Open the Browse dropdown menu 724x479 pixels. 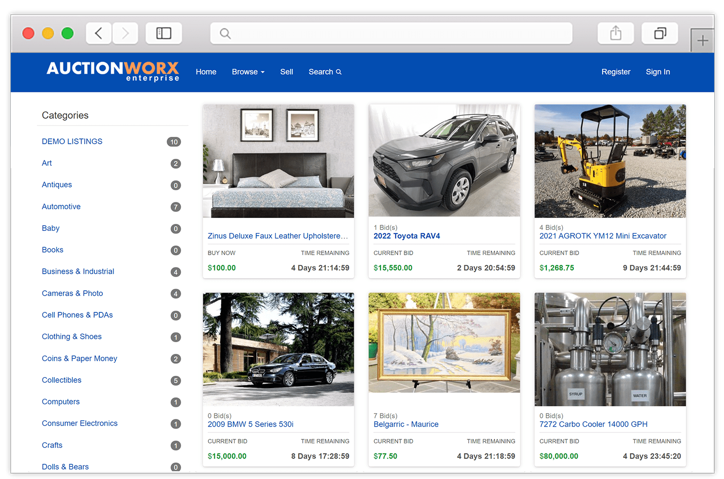[x=248, y=72]
